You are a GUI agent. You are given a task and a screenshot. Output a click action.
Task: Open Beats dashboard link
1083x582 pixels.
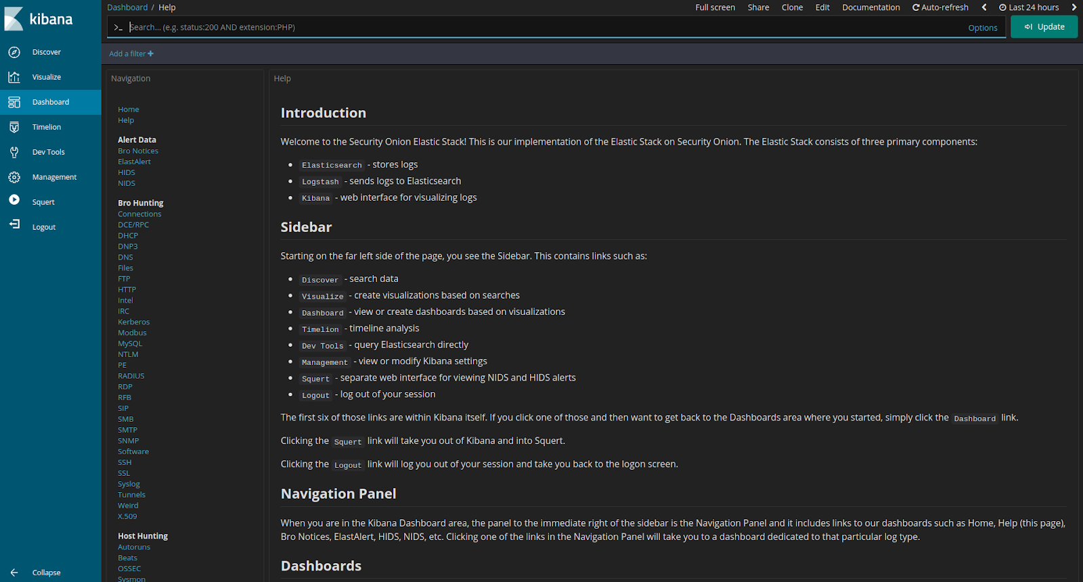tap(127, 558)
